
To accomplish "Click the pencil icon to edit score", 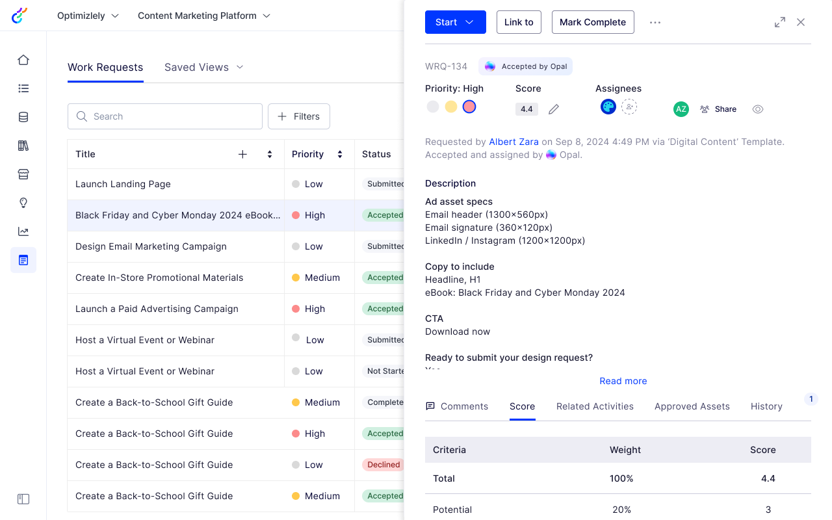I will (554, 109).
